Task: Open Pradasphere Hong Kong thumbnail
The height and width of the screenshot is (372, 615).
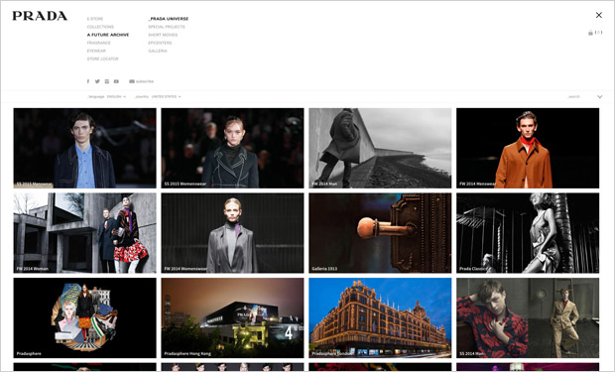Action: [232, 317]
